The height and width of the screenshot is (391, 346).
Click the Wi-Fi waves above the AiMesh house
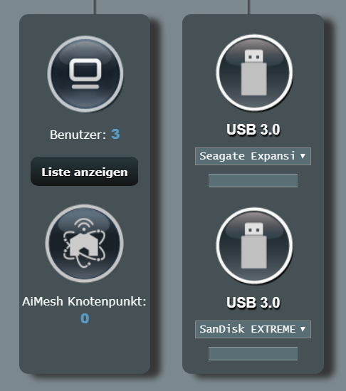point(84,224)
